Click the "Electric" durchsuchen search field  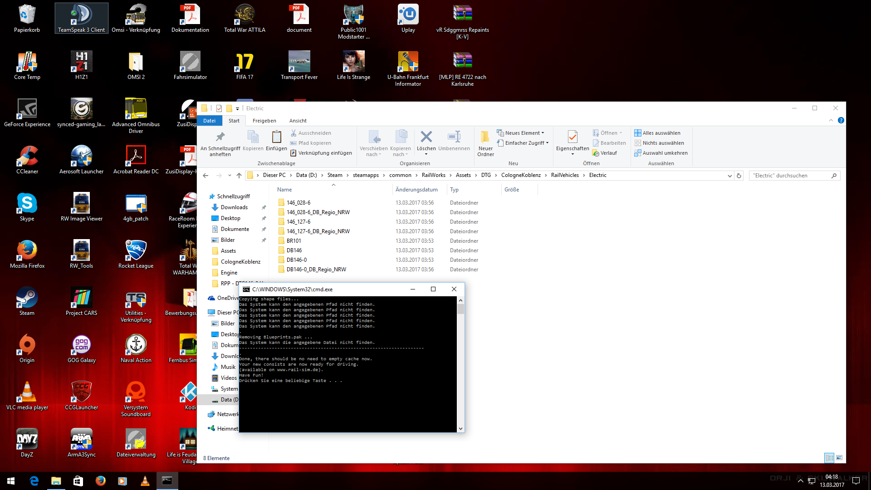pos(789,176)
